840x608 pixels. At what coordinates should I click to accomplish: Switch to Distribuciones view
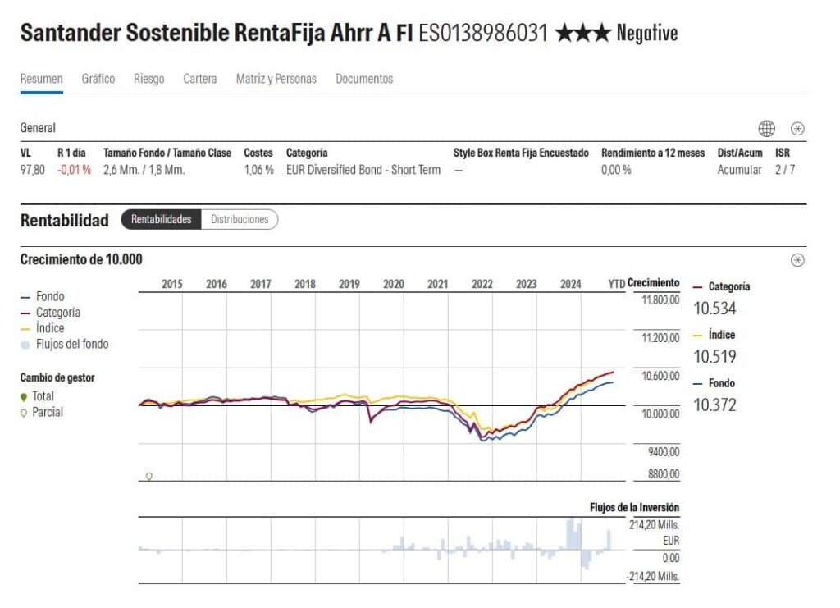tap(240, 219)
